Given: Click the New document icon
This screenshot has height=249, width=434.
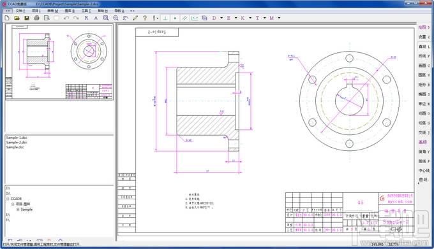Looking at the screenshot, I should click(x=7, y=18).
